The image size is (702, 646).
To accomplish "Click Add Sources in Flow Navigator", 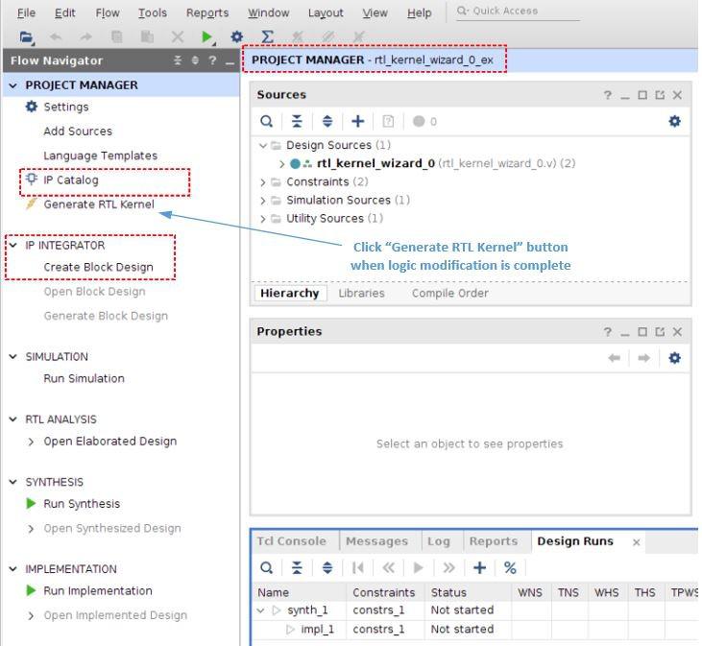I will [78, 132].
